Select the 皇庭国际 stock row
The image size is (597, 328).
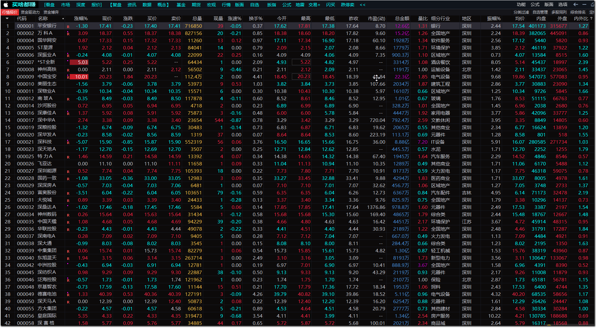click(298, 316)
